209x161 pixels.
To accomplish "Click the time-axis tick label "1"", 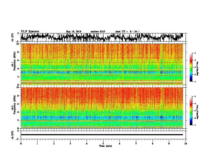I will 37,144.
